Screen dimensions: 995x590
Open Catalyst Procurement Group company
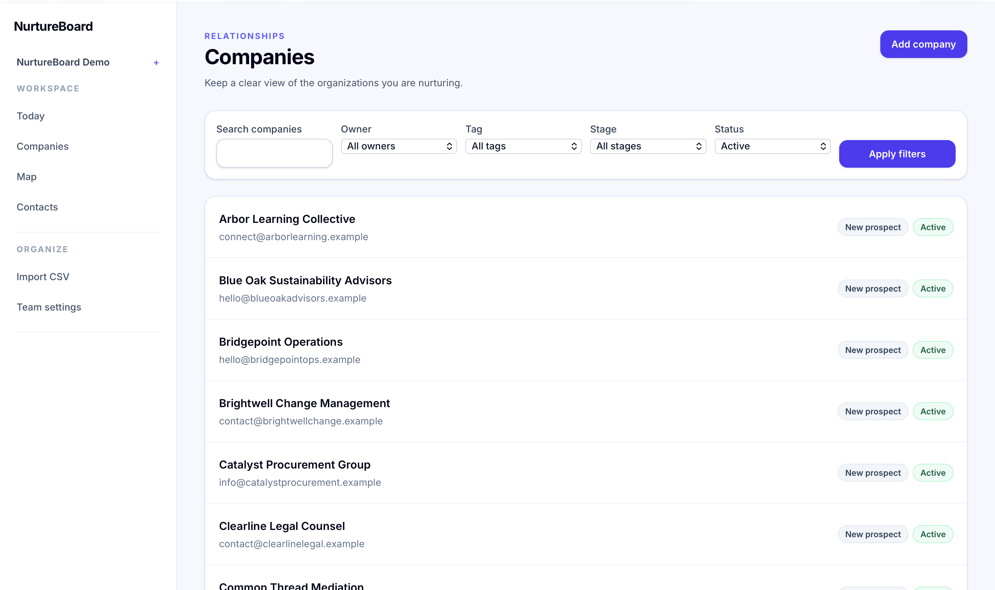coord(294,465)
